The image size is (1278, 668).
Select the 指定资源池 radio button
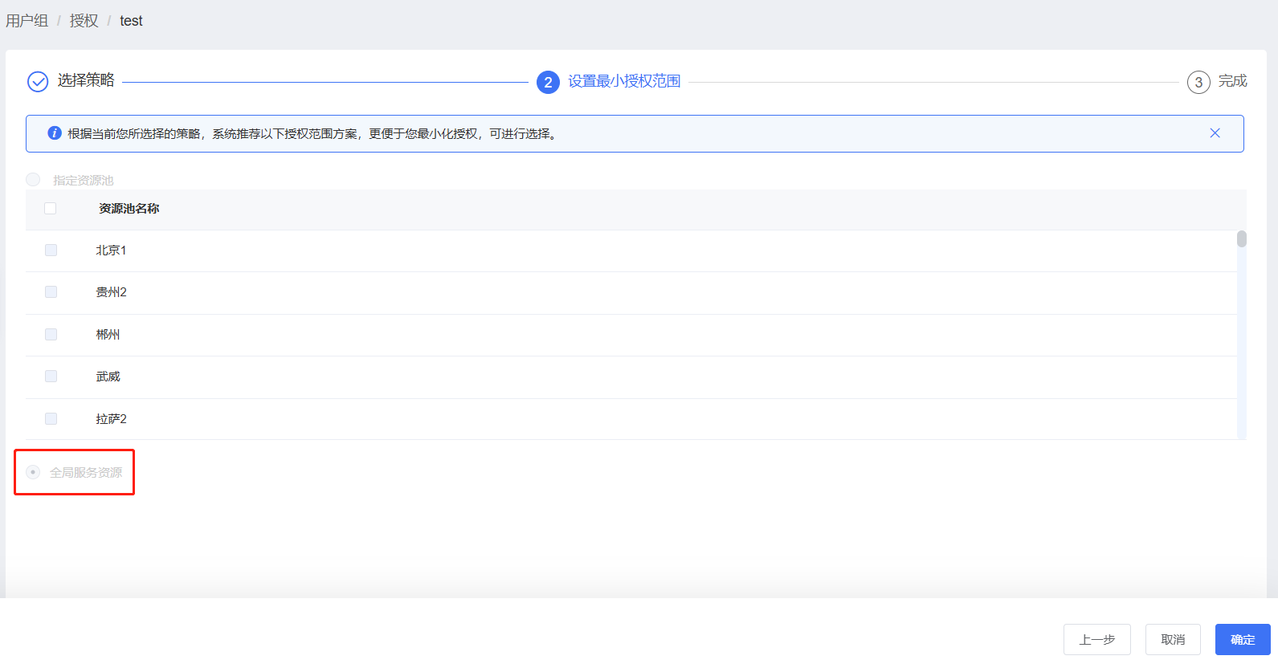coord(33,179)
